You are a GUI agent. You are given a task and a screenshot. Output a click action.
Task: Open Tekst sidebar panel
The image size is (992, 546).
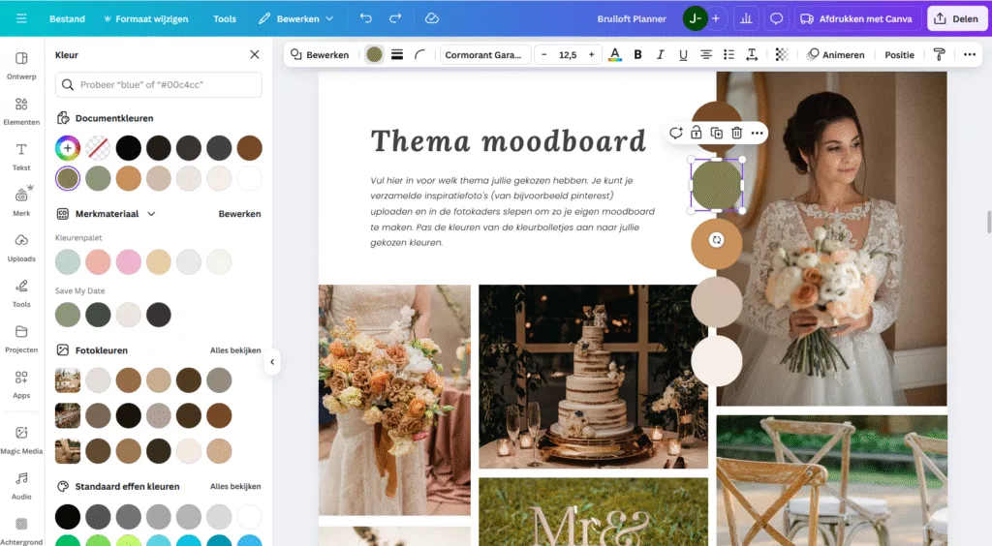21,156
